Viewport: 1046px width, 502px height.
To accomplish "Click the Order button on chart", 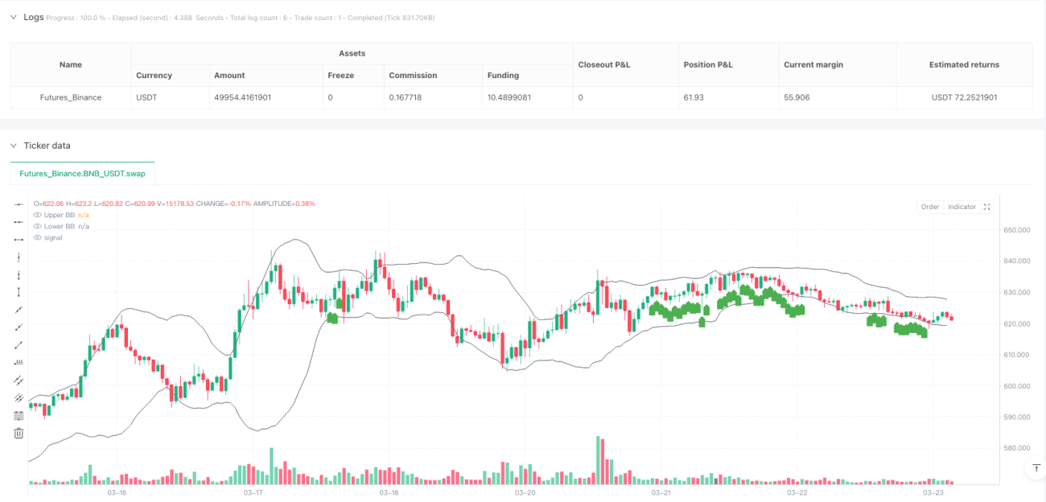I will (930, 207).
